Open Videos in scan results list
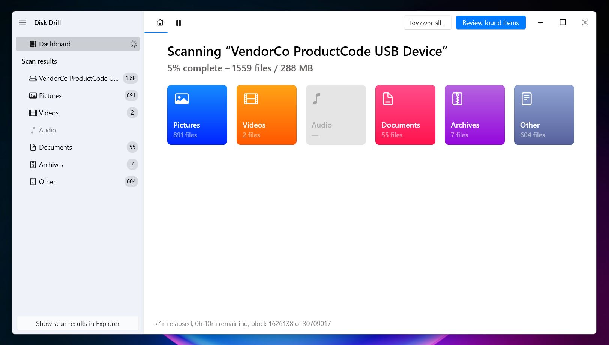This screenshot has height=345, width=609. tap(78, 113)
